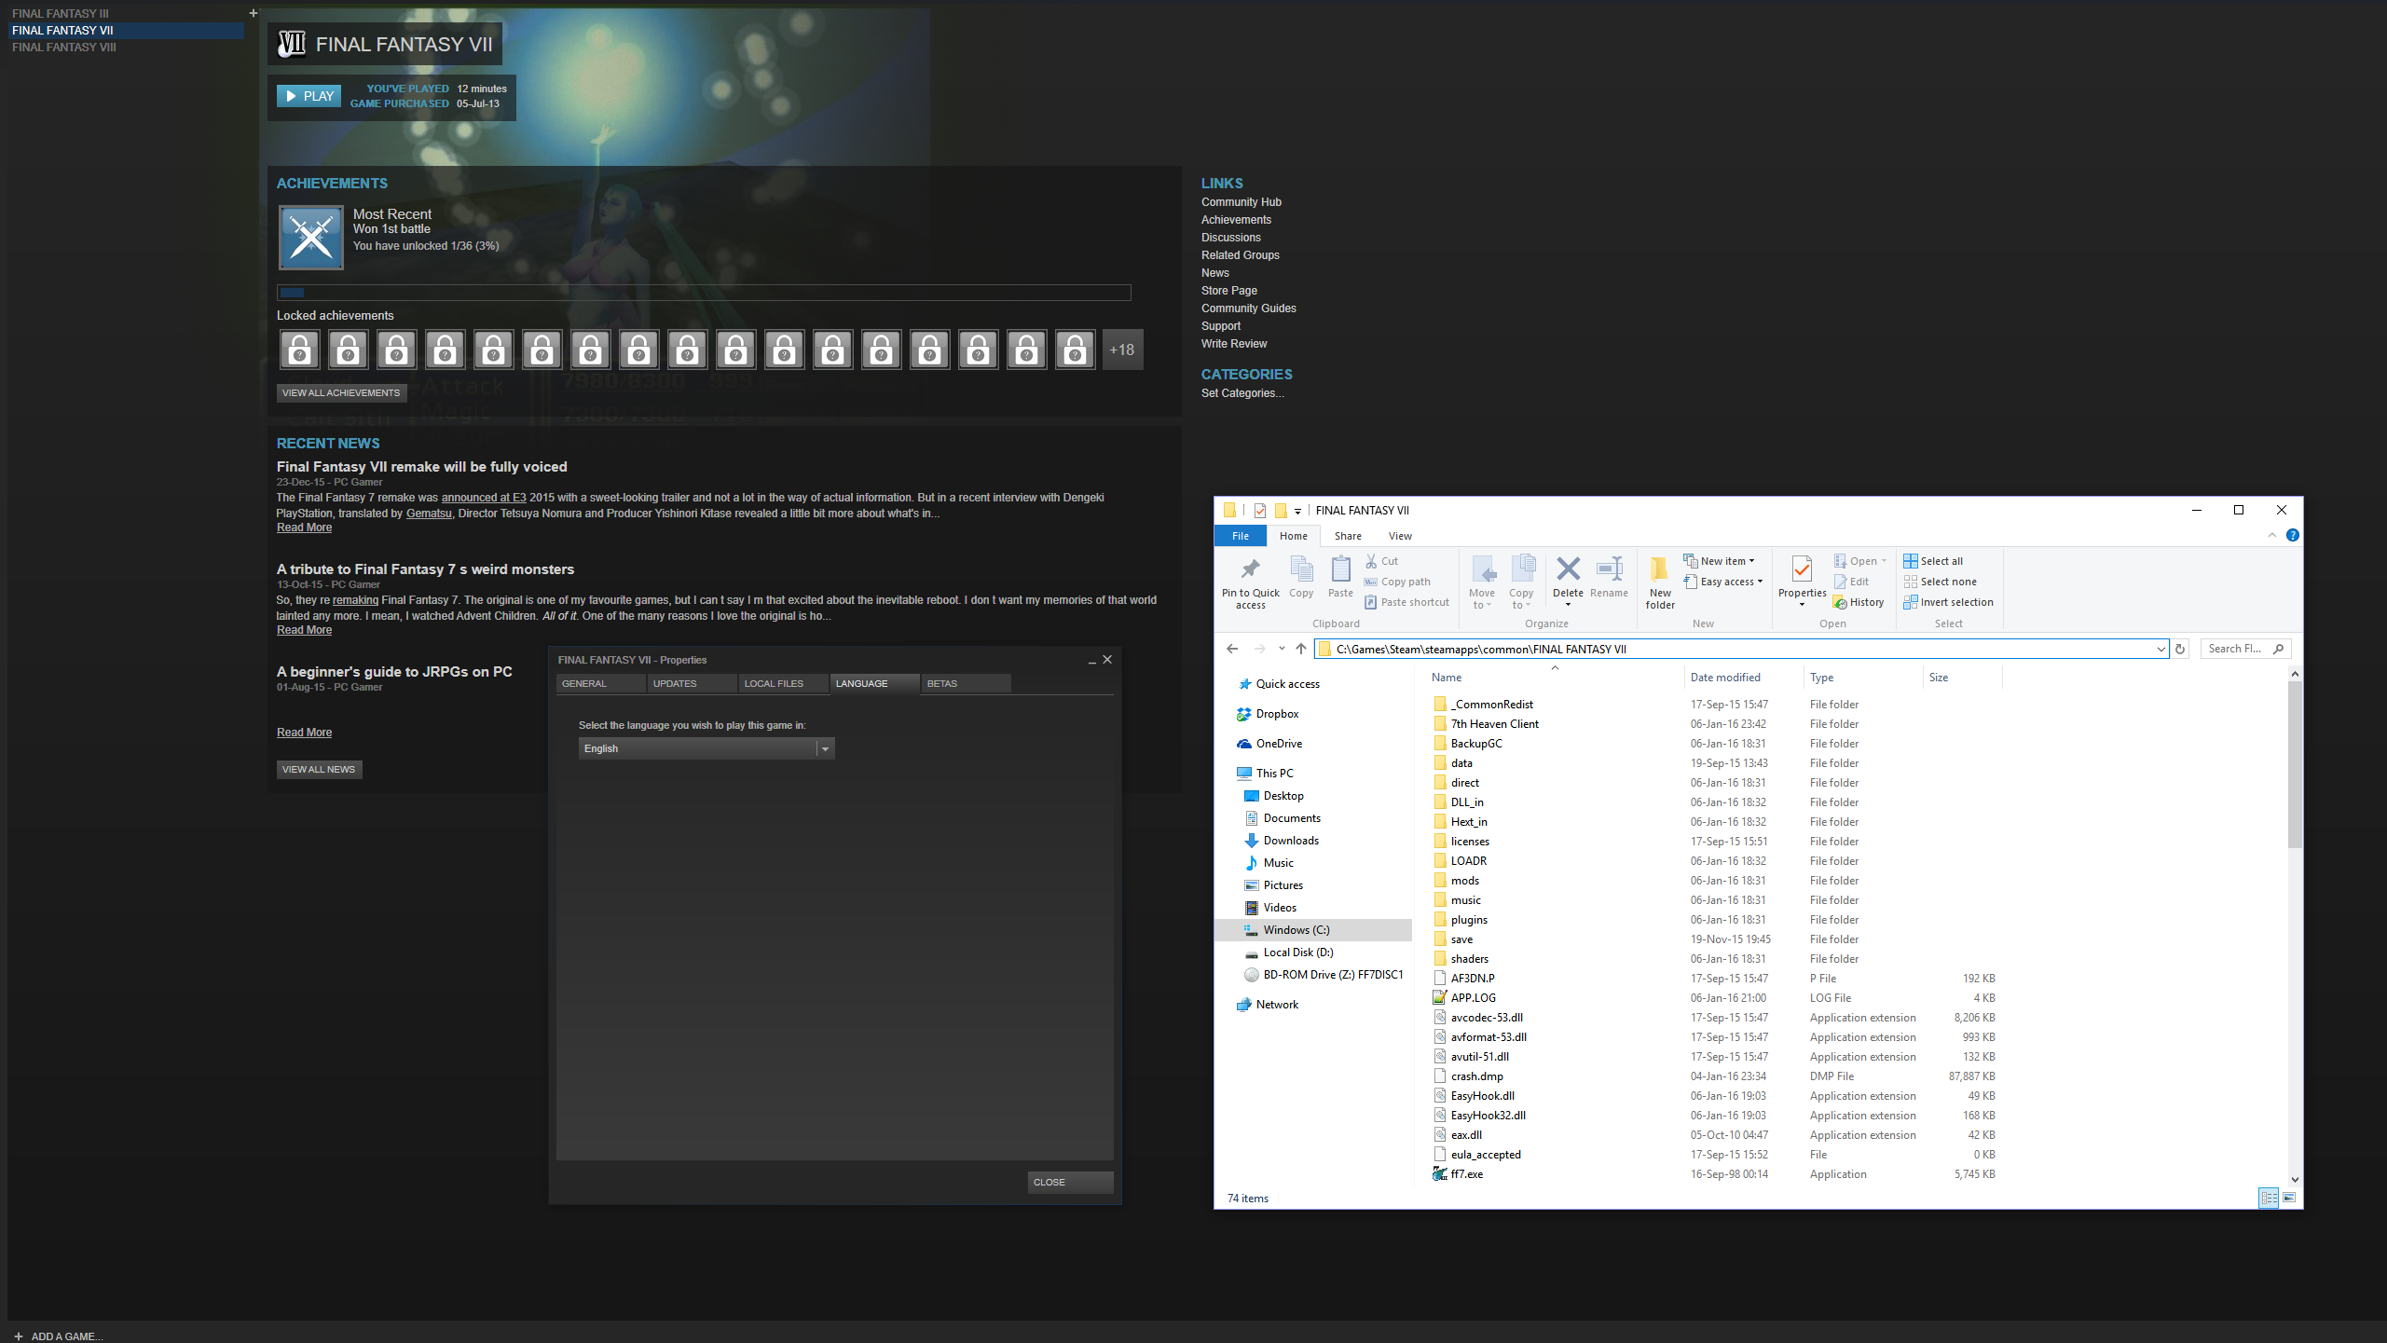The width and height of the screenshot is (2387, 1343).
Task: Click the plus icon beside FINAL FANTASY III
Action: click(x=253, y=13)
